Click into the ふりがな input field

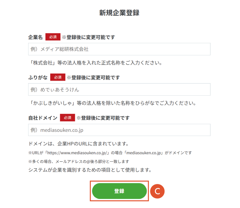coord(119,90)
